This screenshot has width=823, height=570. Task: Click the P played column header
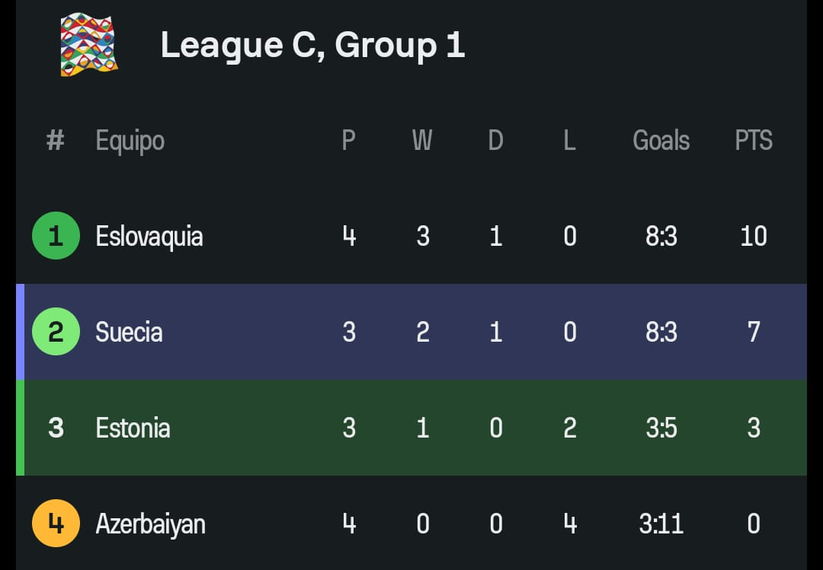(348, 141)
